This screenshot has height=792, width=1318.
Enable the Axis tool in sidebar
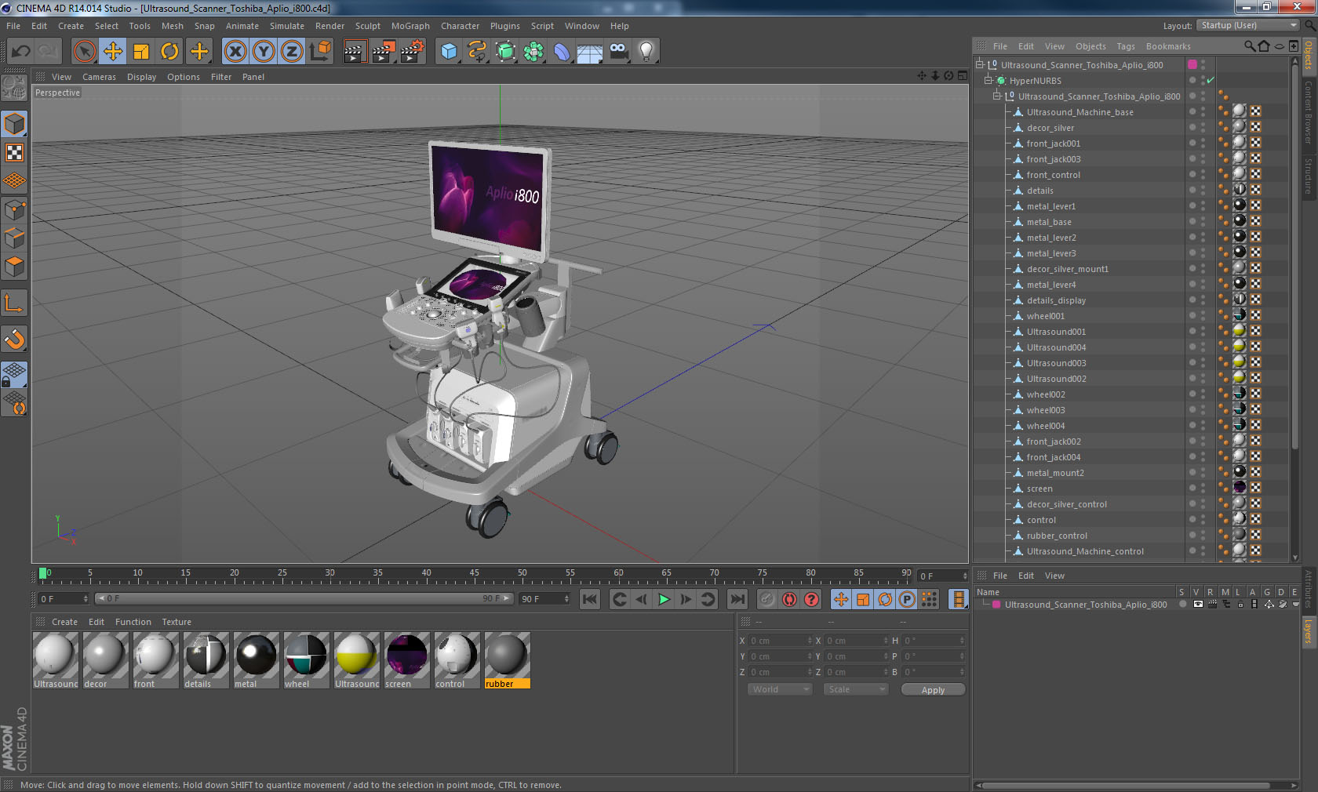coord(15,303)
